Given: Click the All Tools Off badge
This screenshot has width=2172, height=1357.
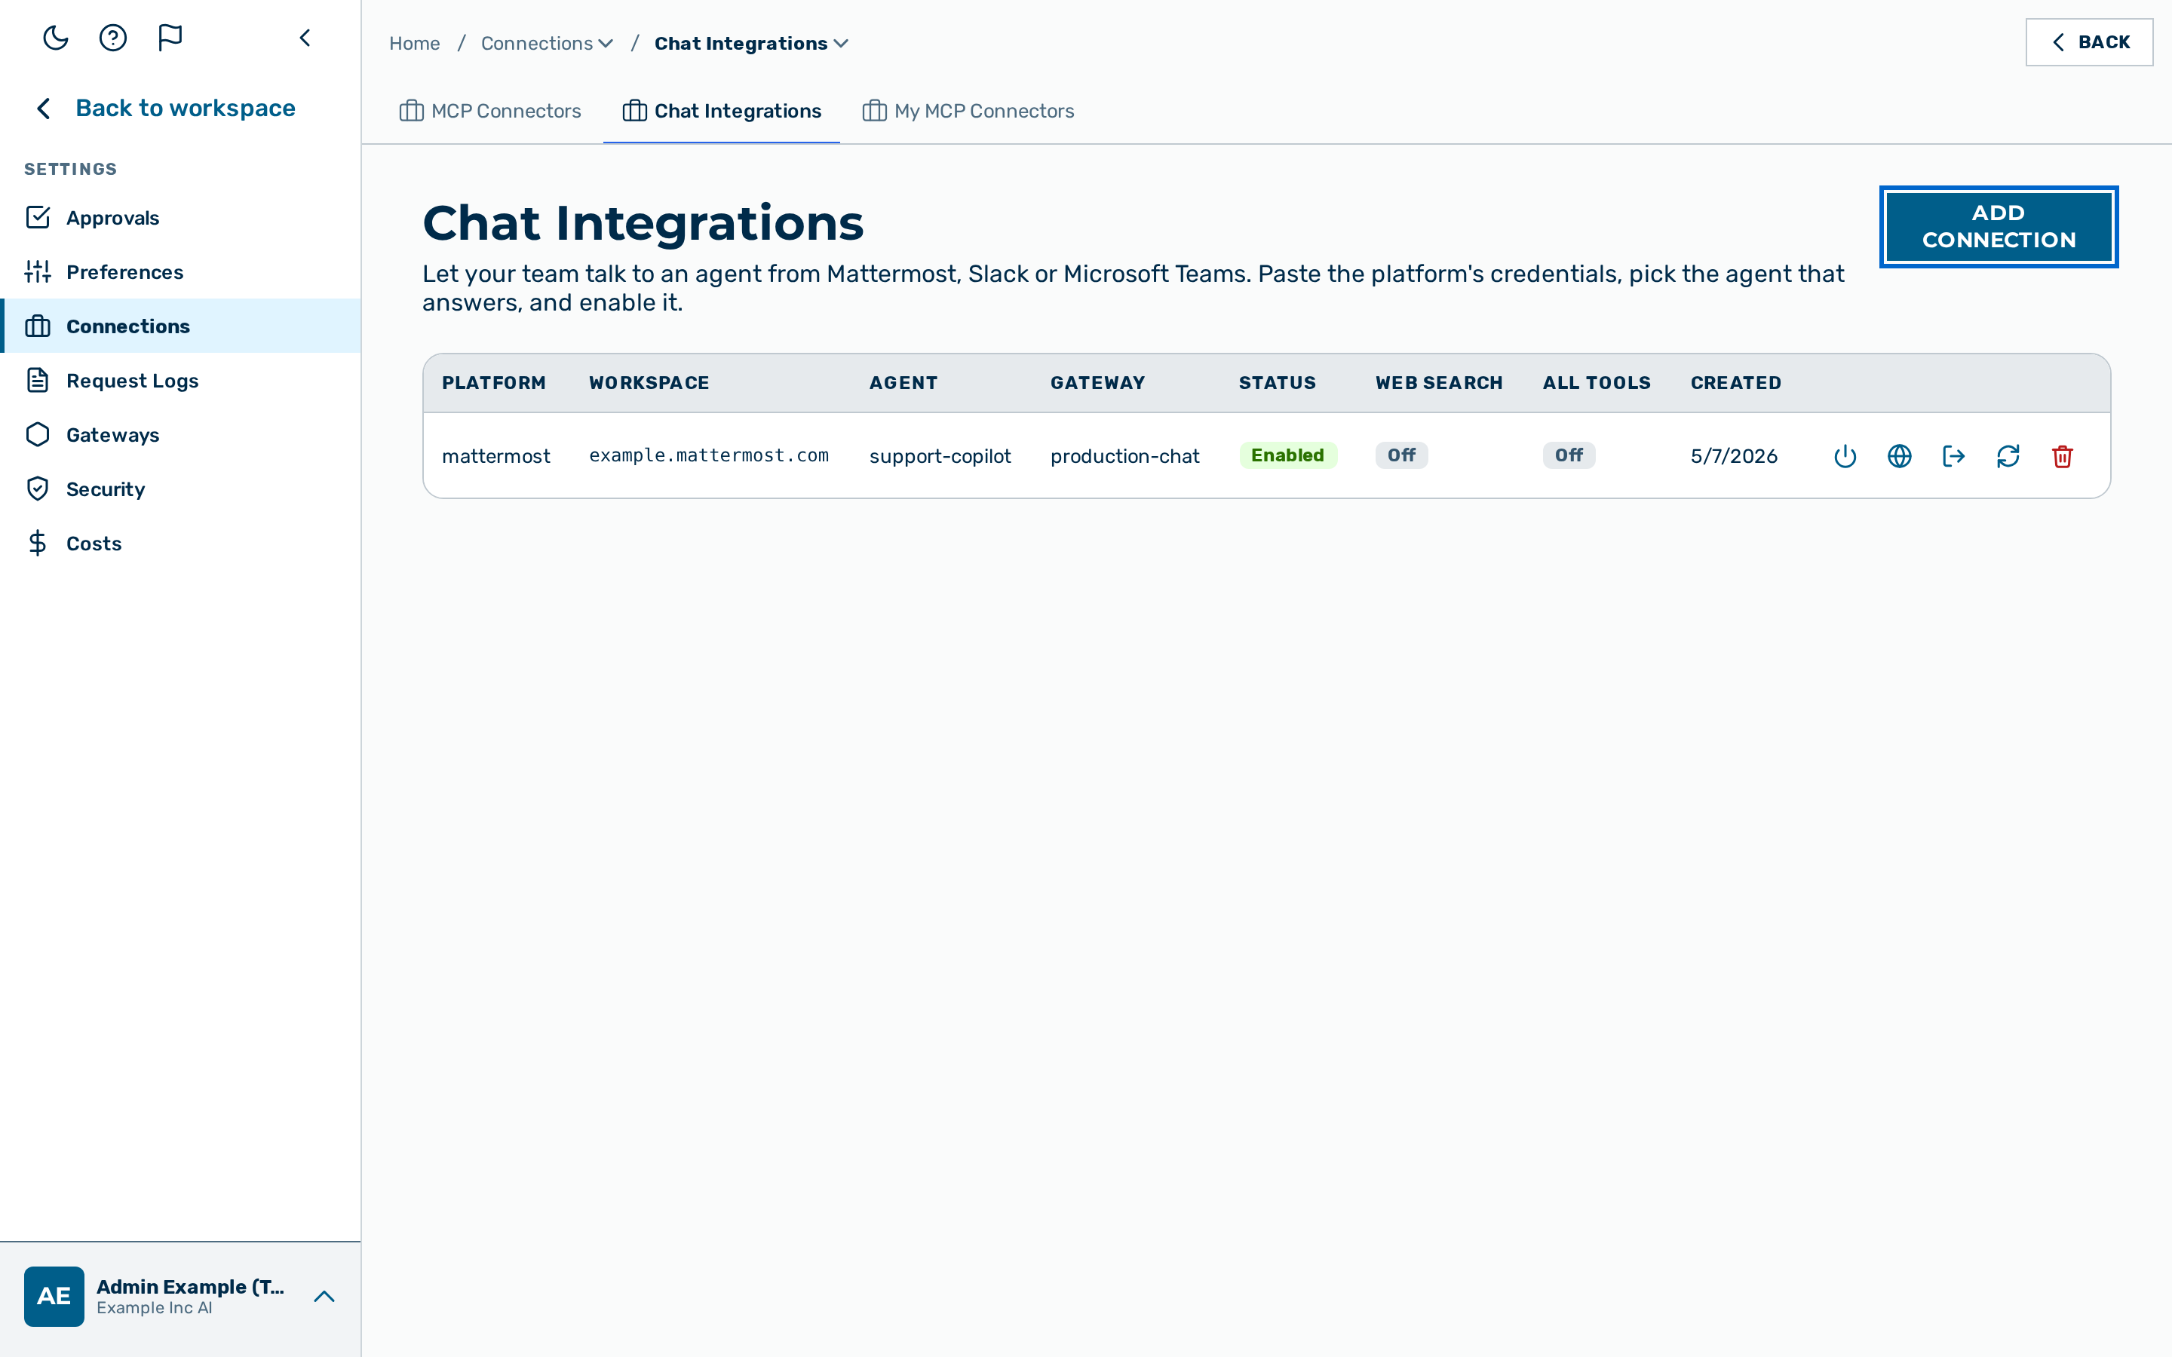Looking at the screenshot, I should tap(1569, 455).
